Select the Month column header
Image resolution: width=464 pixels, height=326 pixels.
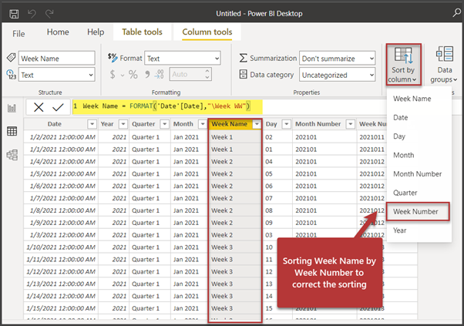pyautogui.click(x=183, y=124)
